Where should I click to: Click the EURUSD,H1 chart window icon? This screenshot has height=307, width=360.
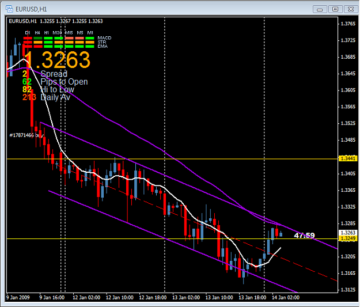pyautogui.click(x=9, y=9)
